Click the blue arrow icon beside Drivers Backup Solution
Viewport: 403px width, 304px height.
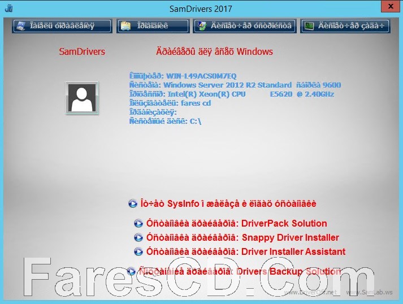coord(131,271)
